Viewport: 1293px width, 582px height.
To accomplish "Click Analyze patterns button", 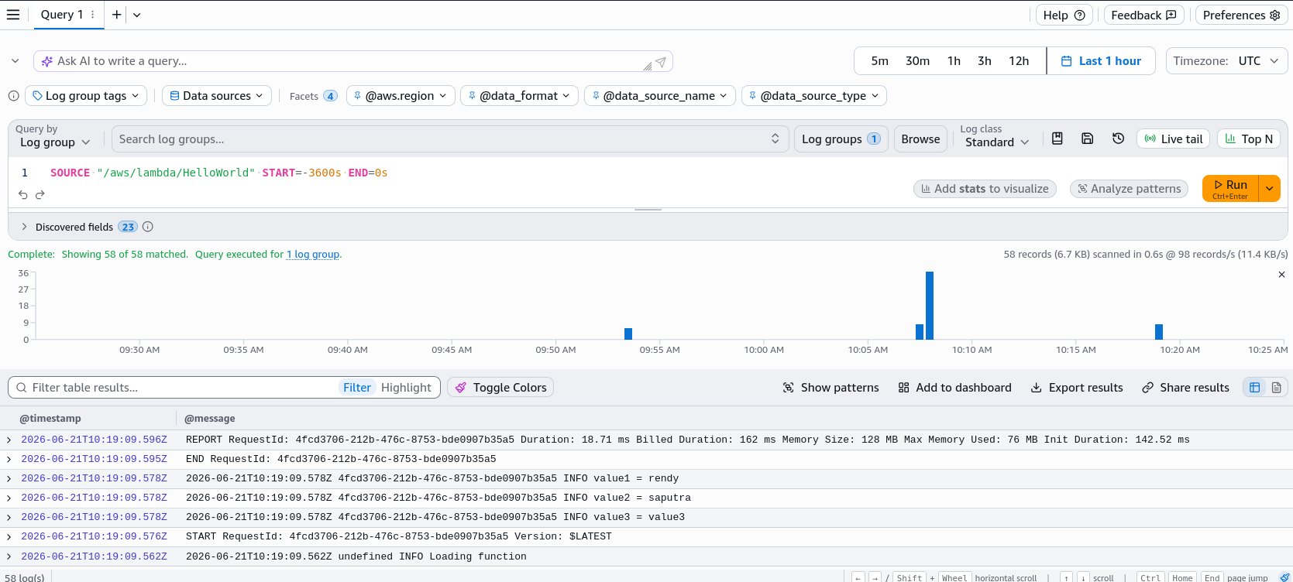I will click(x=1129, y=189).
